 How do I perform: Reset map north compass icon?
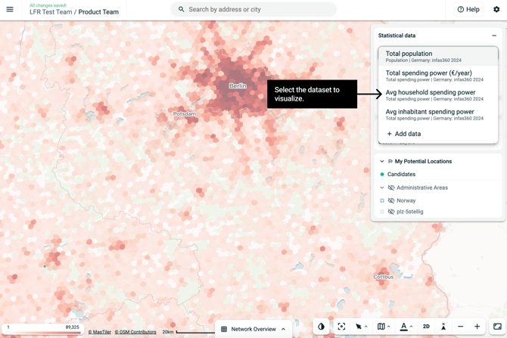(x=443, y=327)
